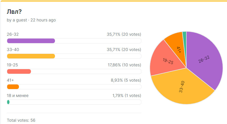This screenshot has height=124, width=227.
Task: Click the 26-32 option label
Action: (x=13, y=34)
